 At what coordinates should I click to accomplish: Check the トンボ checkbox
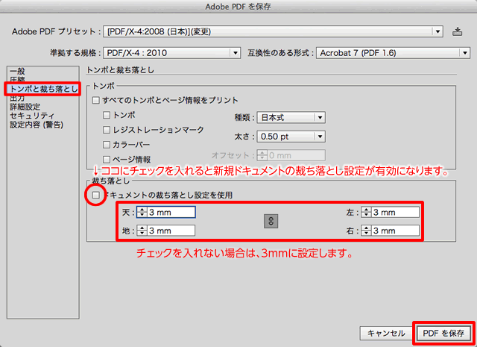[x=107, y=115]
